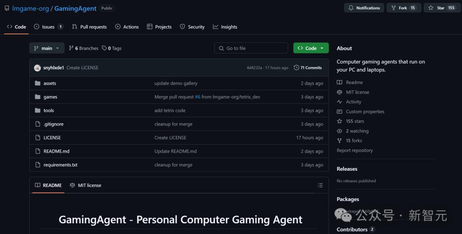View the 155 stars link
This screenshot has height=234, width=462.
351,121
